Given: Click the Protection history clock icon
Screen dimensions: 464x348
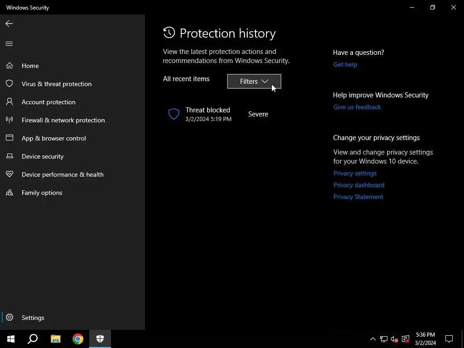Looking at the screenshot, I should 169,33.
